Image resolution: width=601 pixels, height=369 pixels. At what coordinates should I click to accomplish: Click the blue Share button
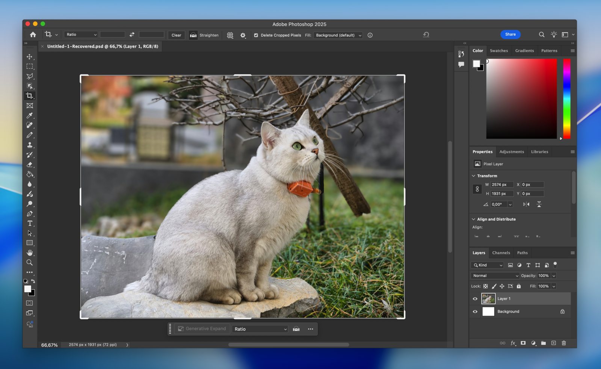(x=510, y=35)
